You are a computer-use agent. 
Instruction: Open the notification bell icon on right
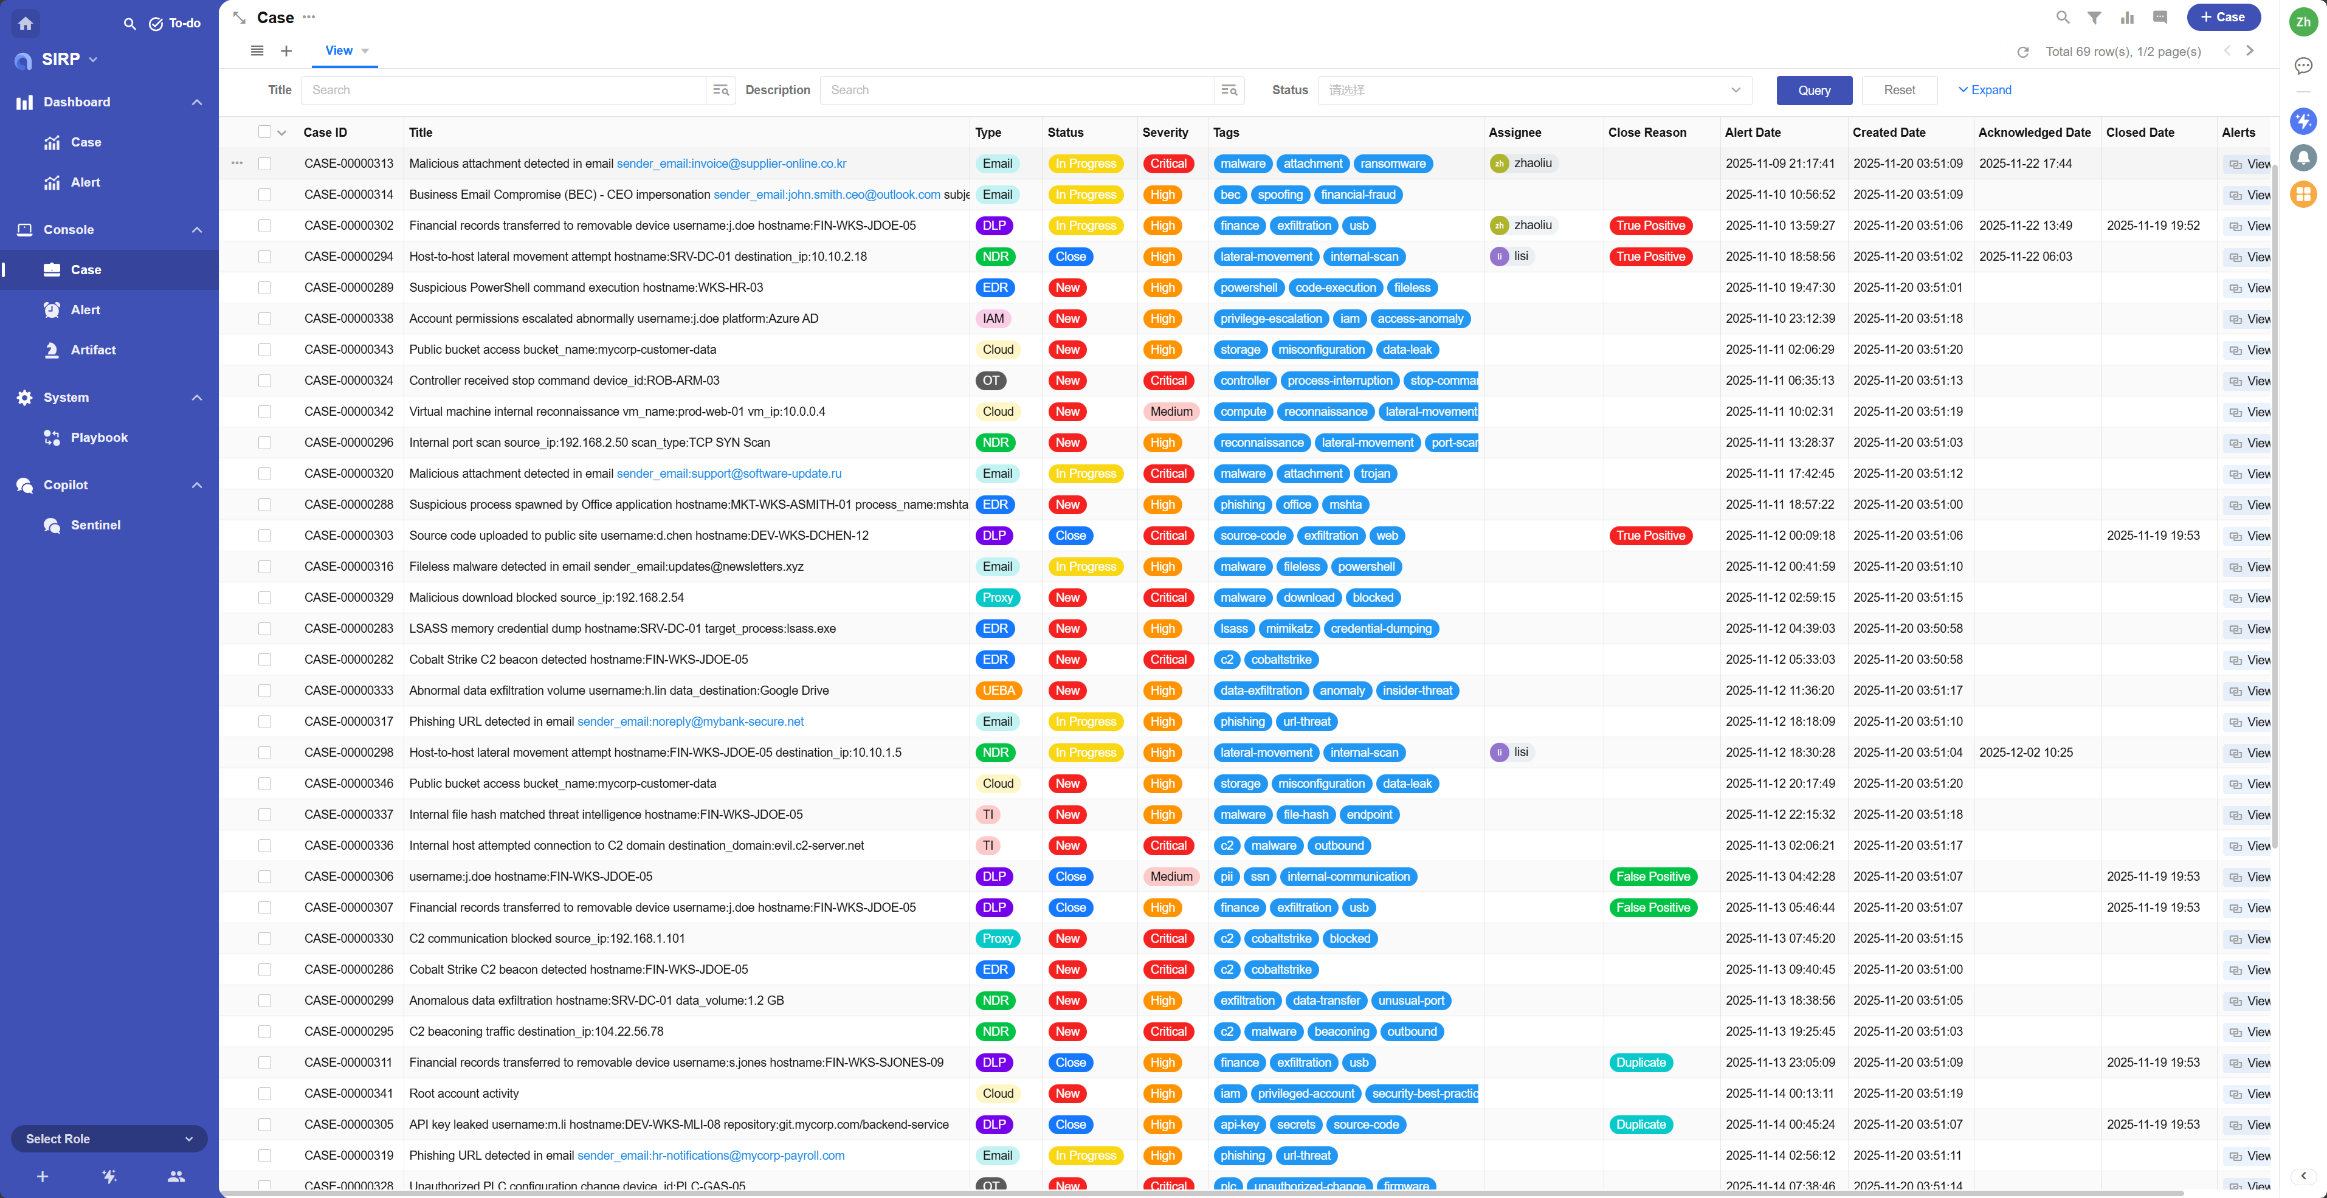[2303, 157]
